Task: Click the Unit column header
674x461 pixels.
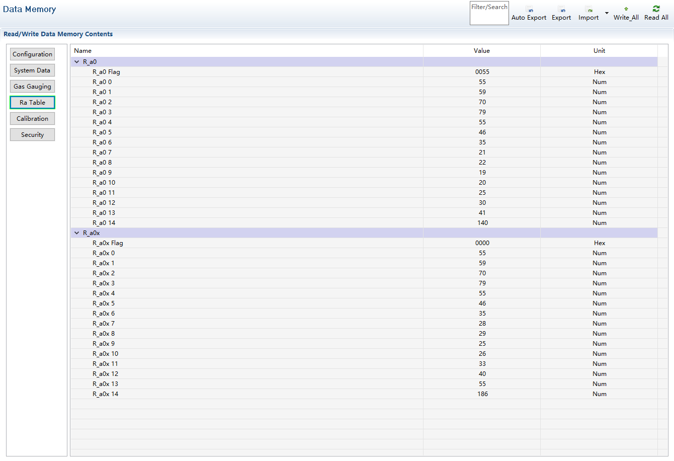Action: tap(599, 51)
